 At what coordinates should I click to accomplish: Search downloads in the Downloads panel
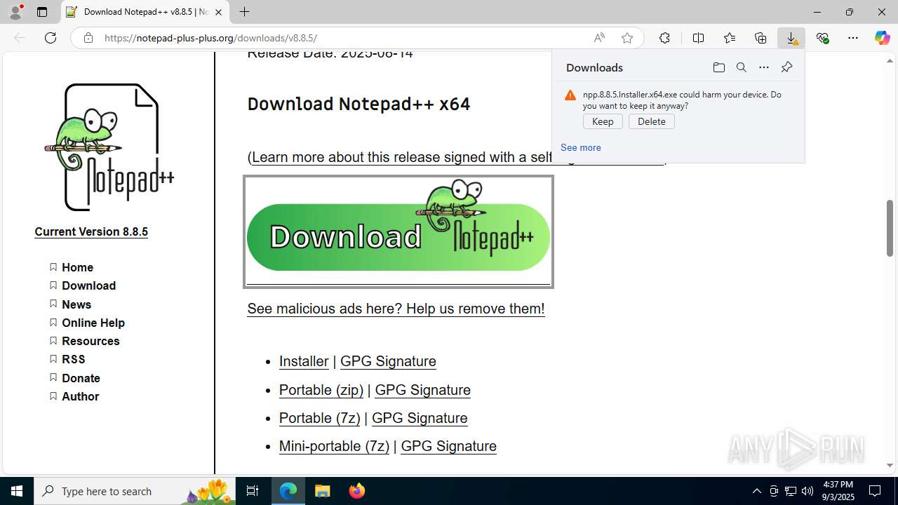741,67
